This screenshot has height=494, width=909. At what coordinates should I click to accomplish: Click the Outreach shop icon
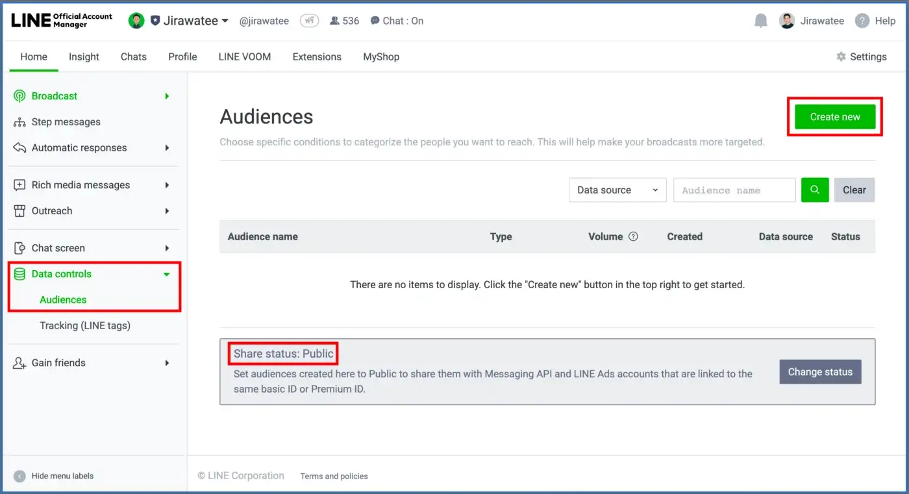point(19,211)
